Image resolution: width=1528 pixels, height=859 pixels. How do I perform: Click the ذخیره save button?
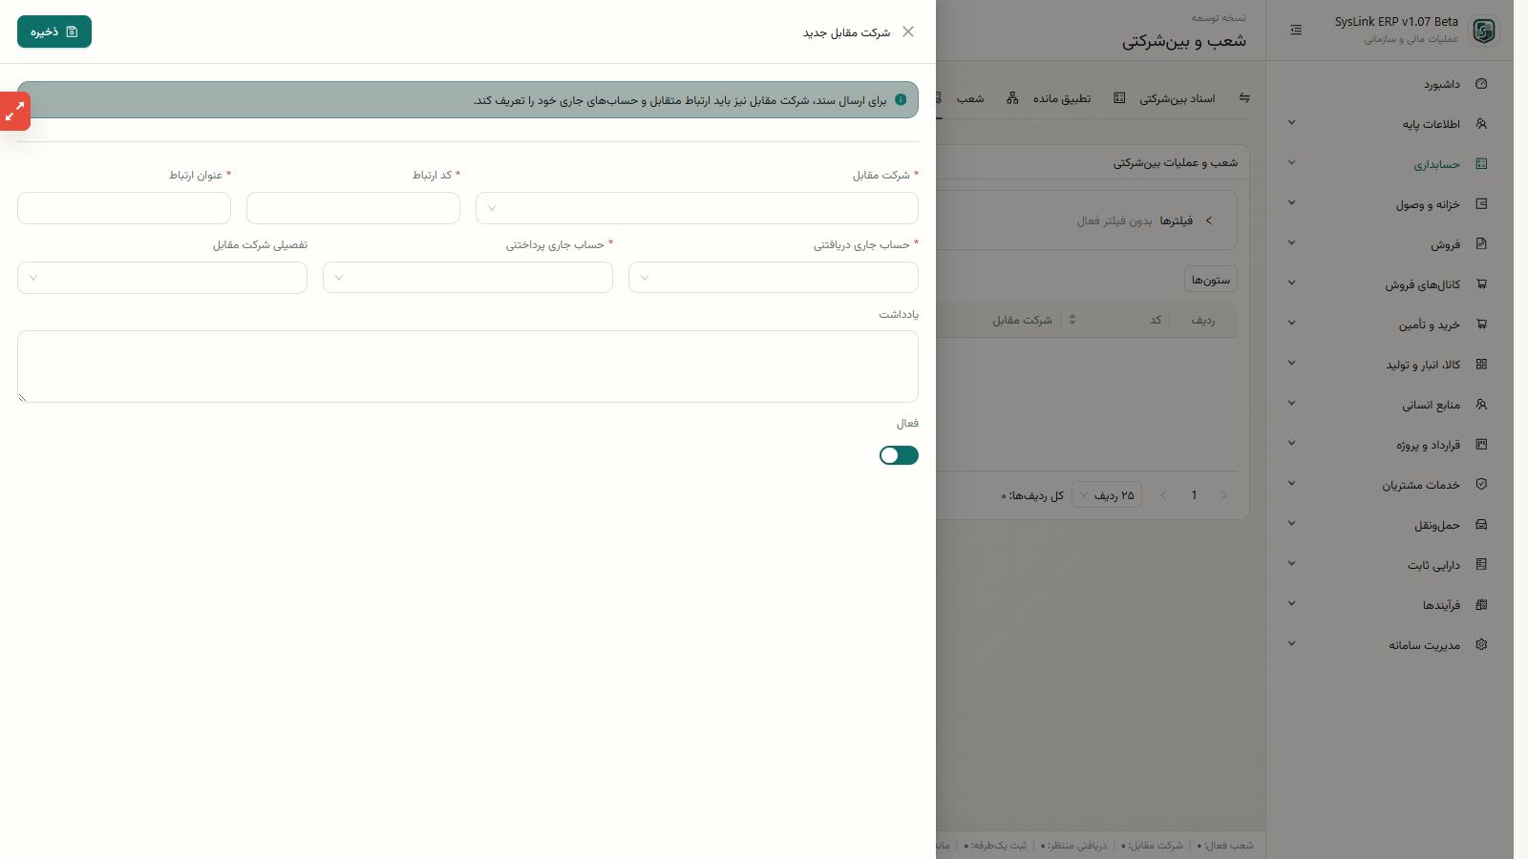coord(54,31)
